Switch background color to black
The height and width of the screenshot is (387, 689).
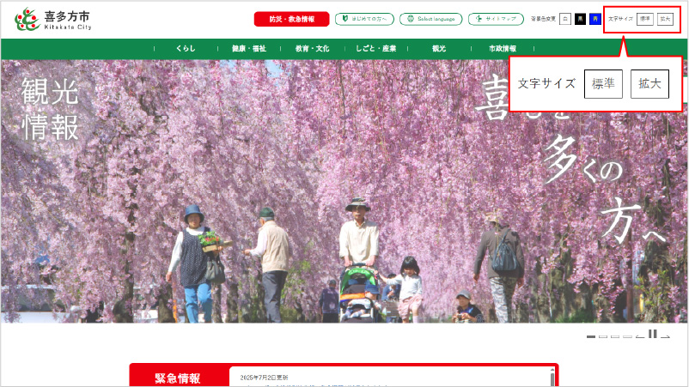coord(580,19)
